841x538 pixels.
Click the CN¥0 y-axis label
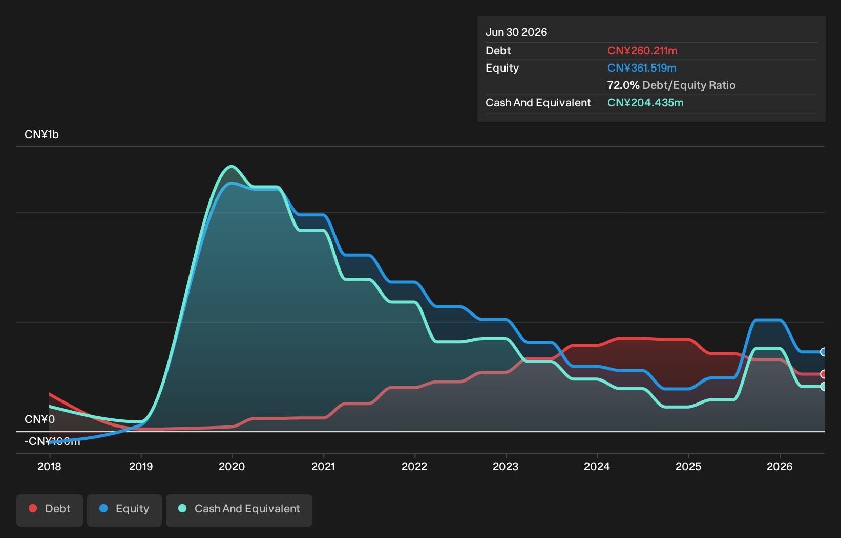click(x=39, y=419)
